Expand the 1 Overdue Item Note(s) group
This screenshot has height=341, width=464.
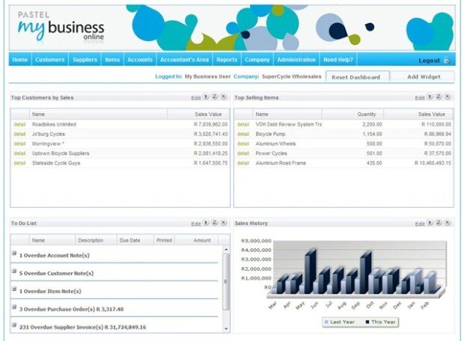pyautogui.click(x=14, y=289)
